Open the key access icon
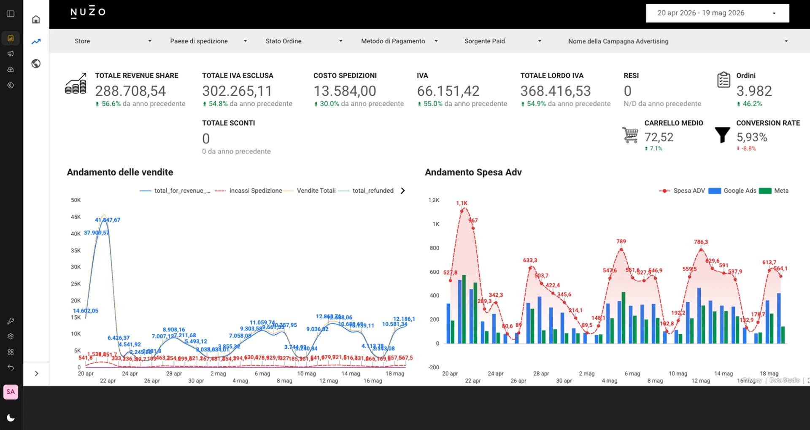 [x=11, y=321]
